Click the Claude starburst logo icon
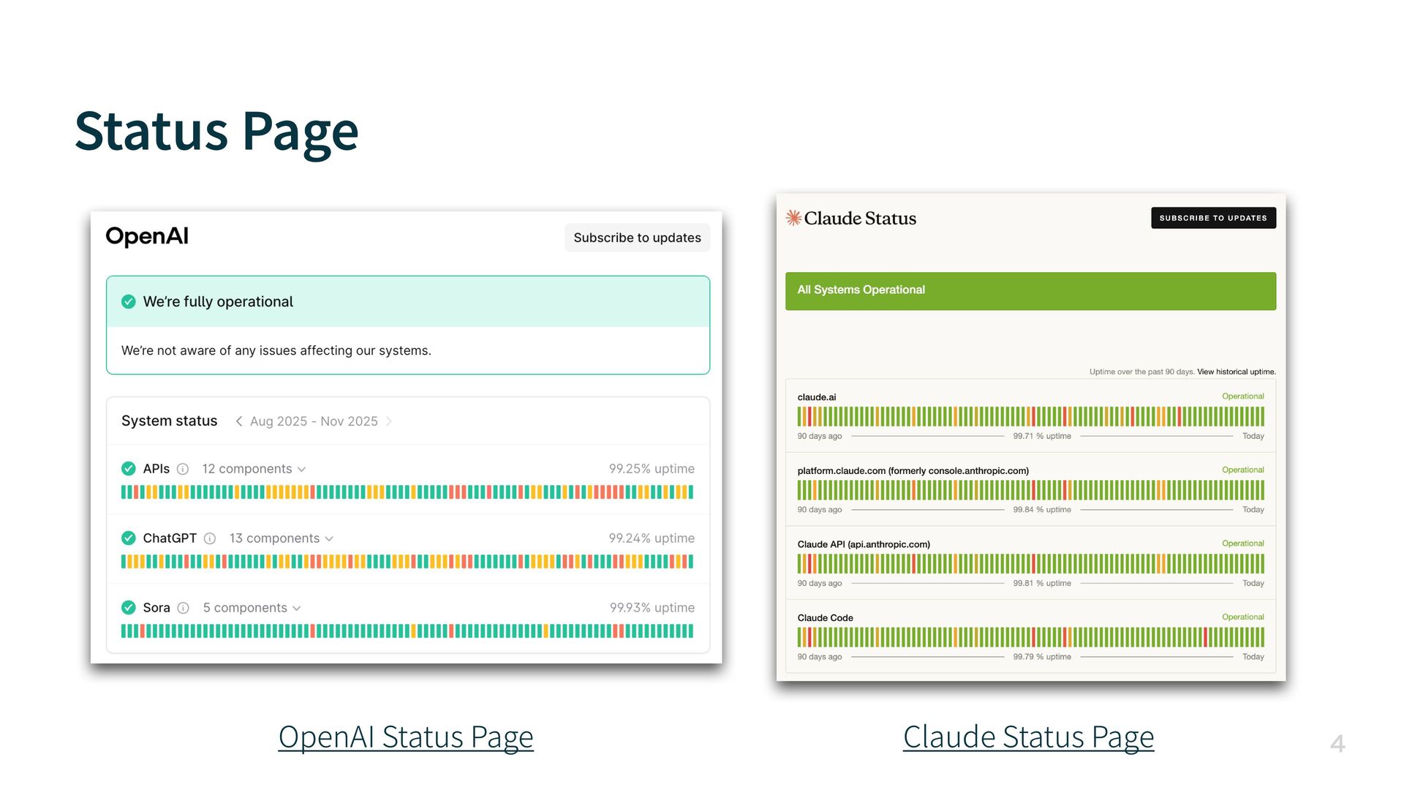This screenshot has width=1404, height=790. click(793, 218)
